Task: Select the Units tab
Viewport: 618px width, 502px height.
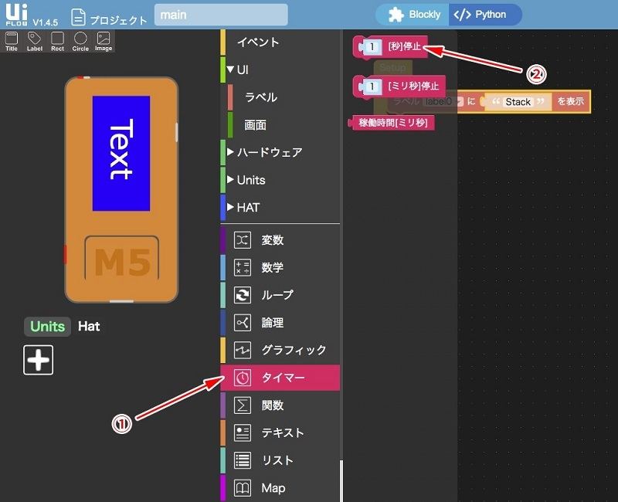Action: pyautogui.click(x=47, y=327)
